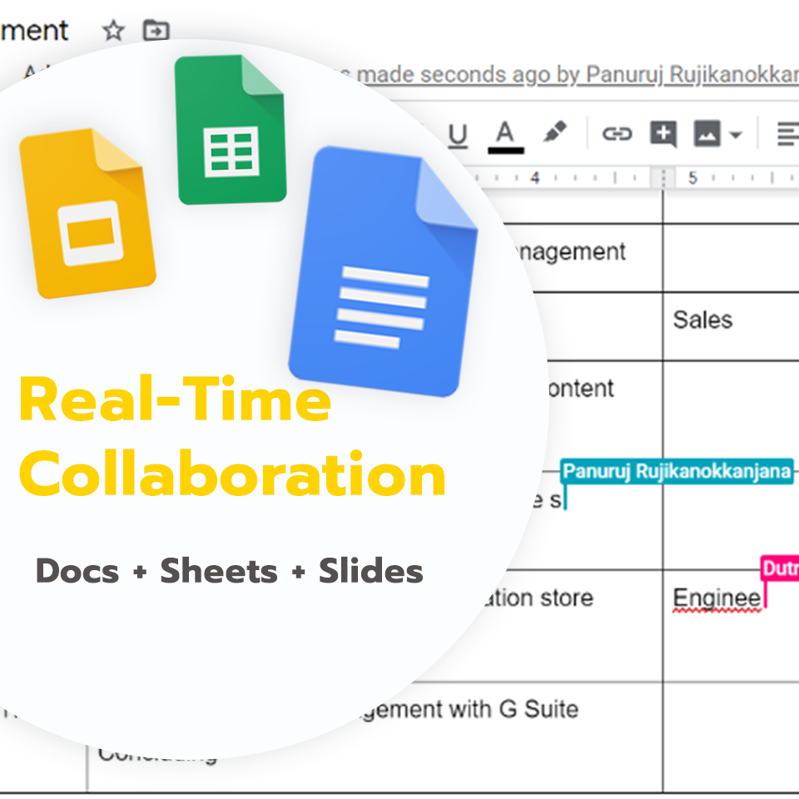This screenshot has height=799, width=799.
Task: Toggle underline formatting
Action: click(x=458, y=136)
